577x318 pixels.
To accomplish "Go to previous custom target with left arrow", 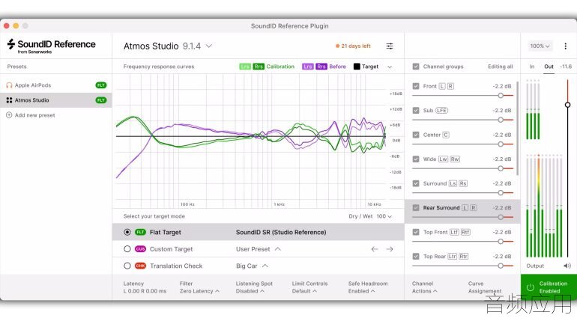I will (375, 249).
